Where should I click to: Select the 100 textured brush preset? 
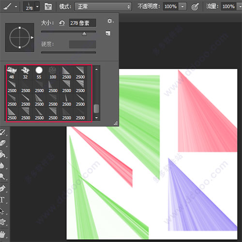coord(53,73)
